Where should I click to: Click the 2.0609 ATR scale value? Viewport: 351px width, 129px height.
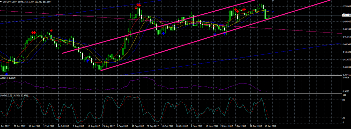[346, 78]
